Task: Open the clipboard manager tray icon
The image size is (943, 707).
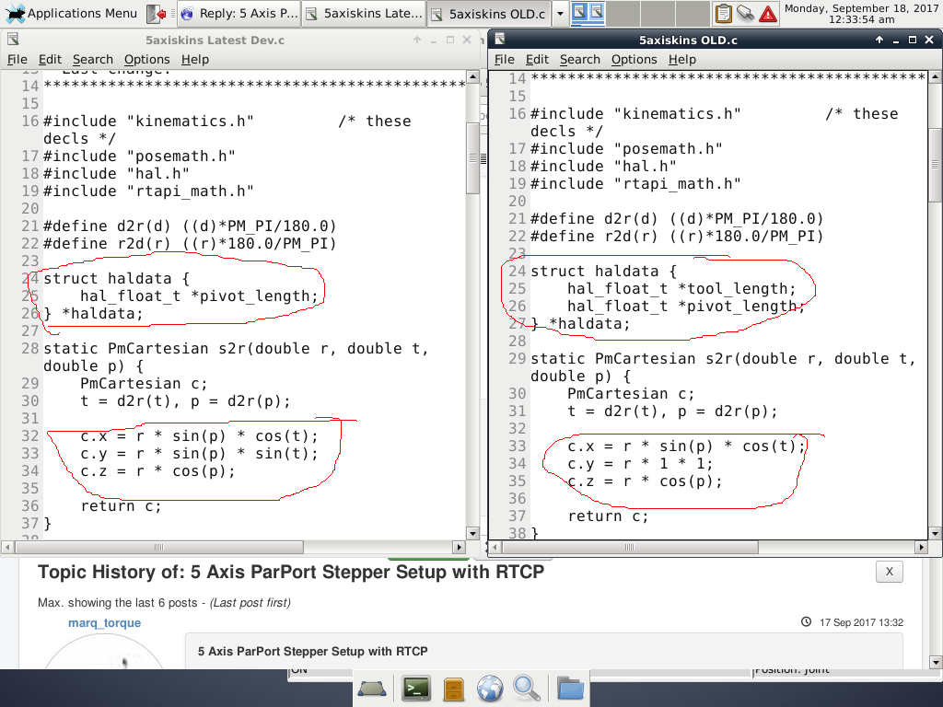Action: (x=724, y=13)
